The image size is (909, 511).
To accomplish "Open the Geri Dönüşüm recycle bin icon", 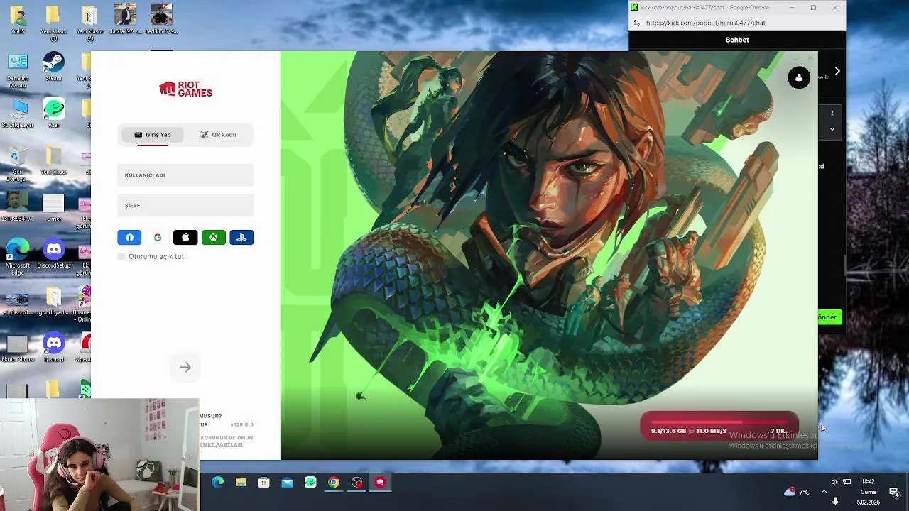I will [17, 165].
